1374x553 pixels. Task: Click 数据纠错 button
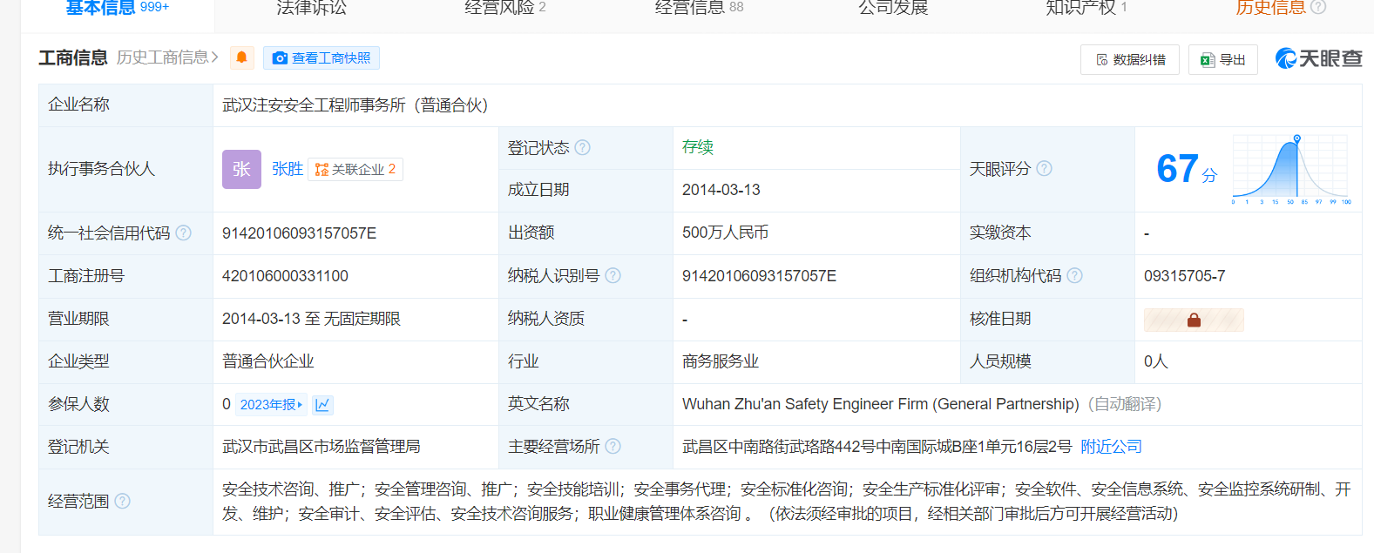click(x=1130, y=60)
